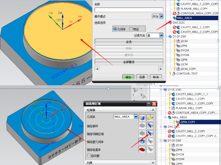The image size is (221, 165).
Task: Click the prohibited icon of upper CONTOUR_AREA_COPY_COP row
Action: tap(175, 13)
